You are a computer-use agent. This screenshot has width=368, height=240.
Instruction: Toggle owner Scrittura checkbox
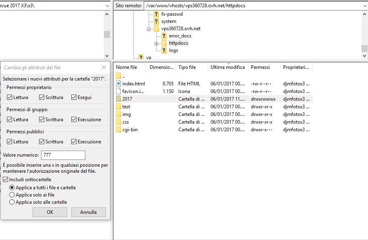(41, 97)
